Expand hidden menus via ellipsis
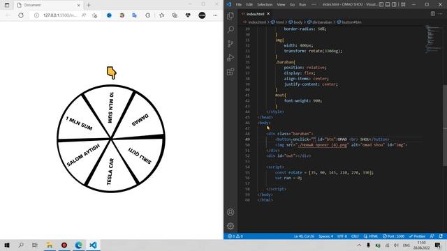Image resolution: width=447 pixels, height=251 pixels. point(314,5)
